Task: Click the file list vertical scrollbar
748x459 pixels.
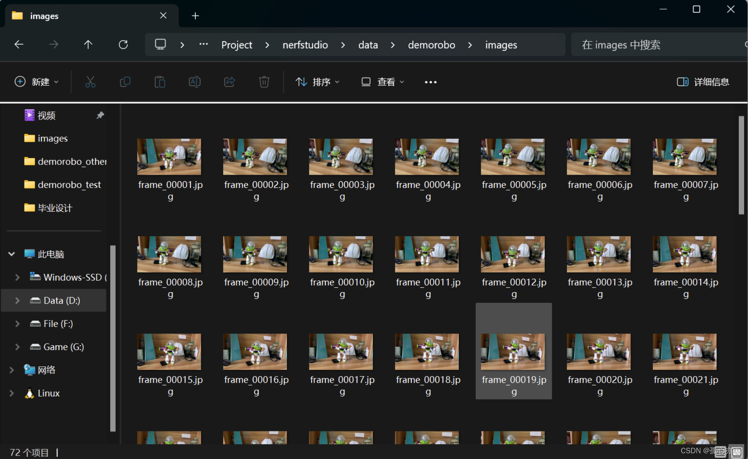Action: click(x=741, y=165)
